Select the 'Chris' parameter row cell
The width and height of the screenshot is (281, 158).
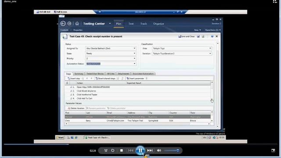(75, 121)
